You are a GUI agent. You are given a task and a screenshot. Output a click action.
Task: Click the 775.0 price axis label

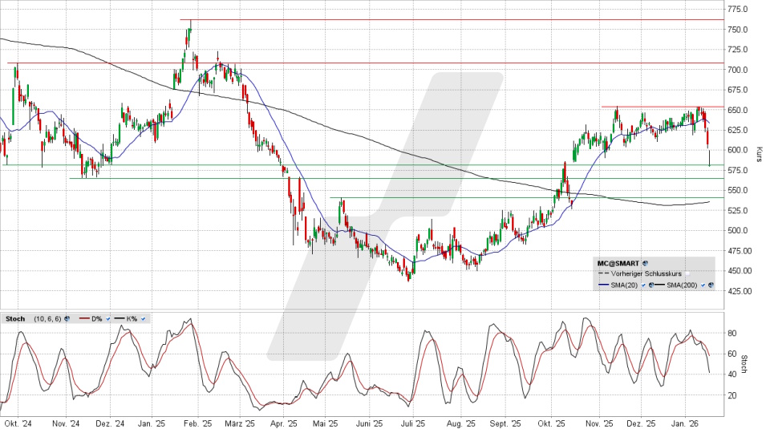pyautogui.click(x=738, y=10)
